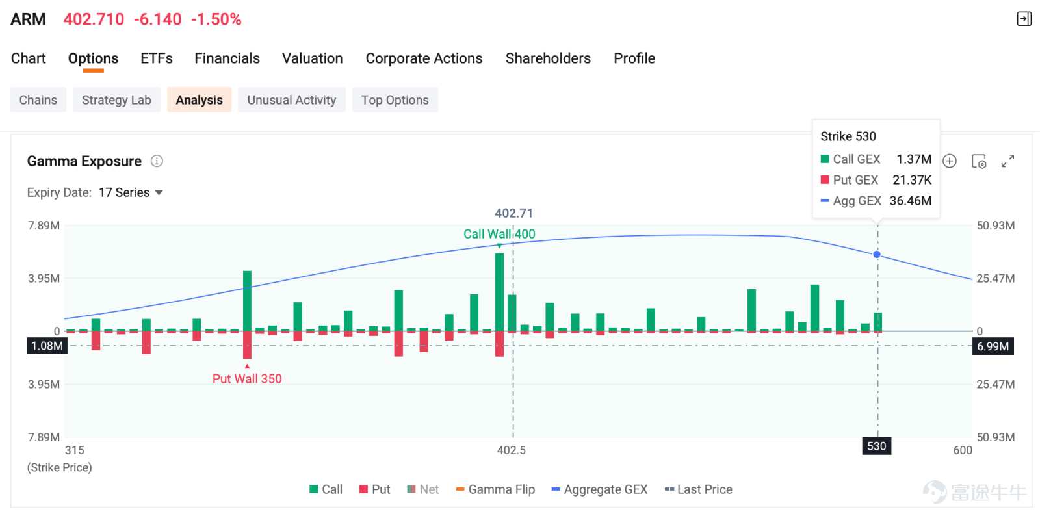Click the Call GEX 1.37M tooltip row
This screenshot has height=516, width=1040.
click(x=876, y=159)
